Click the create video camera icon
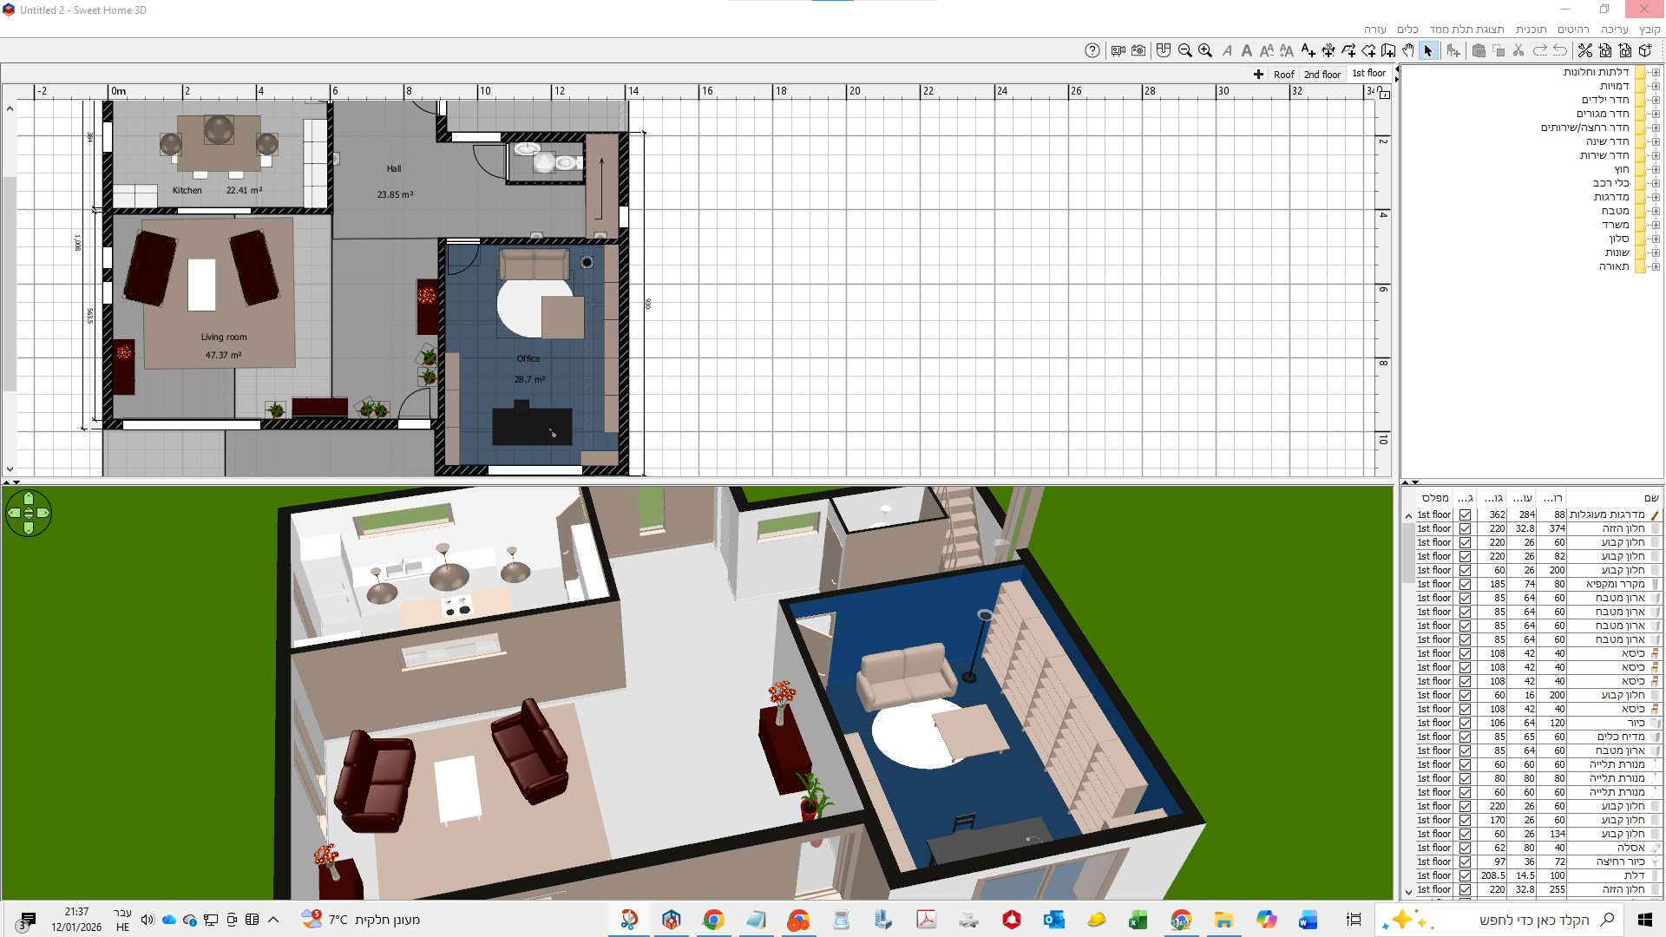1666x937 pixels. click(1118, 51)
